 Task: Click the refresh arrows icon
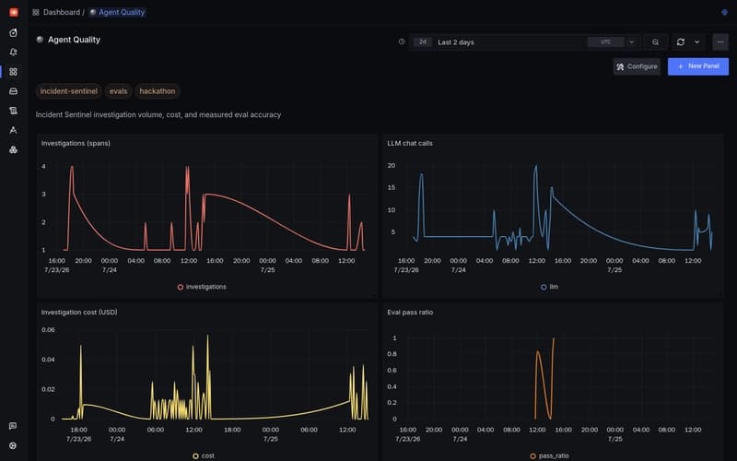coord(680,41)
